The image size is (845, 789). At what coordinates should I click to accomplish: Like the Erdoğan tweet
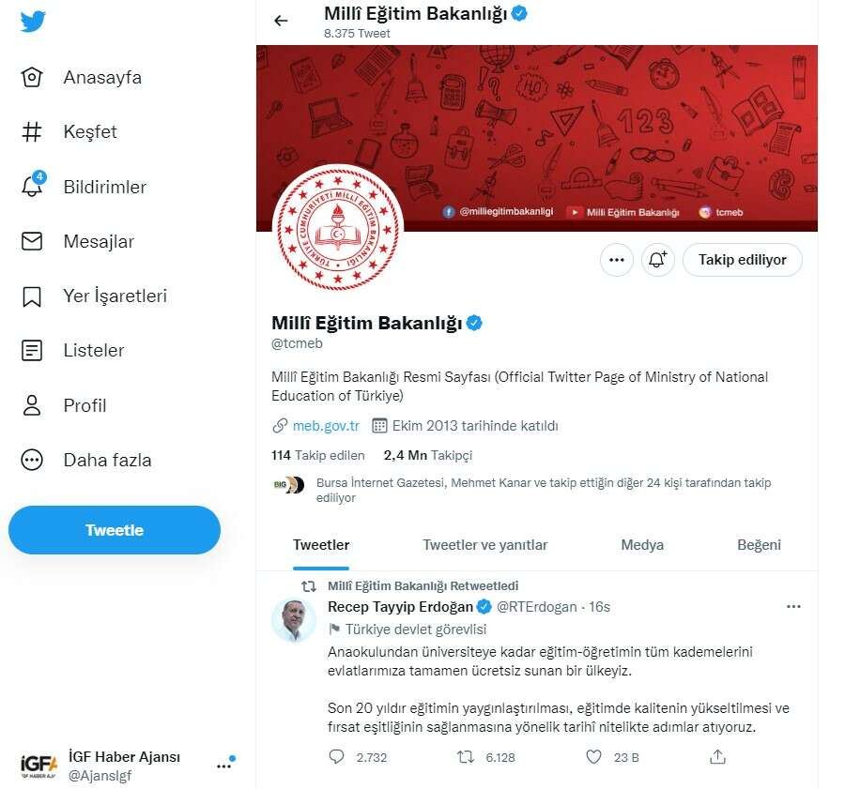click(593, 756)
